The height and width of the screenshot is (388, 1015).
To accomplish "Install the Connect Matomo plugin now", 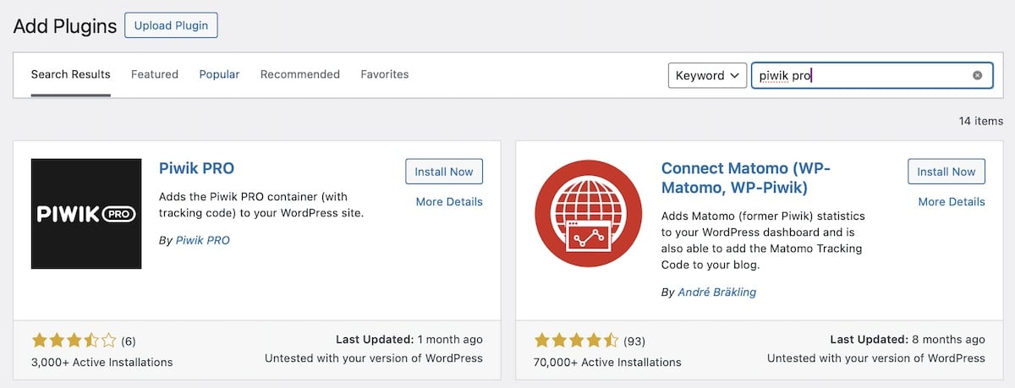I will pos(946,172).
